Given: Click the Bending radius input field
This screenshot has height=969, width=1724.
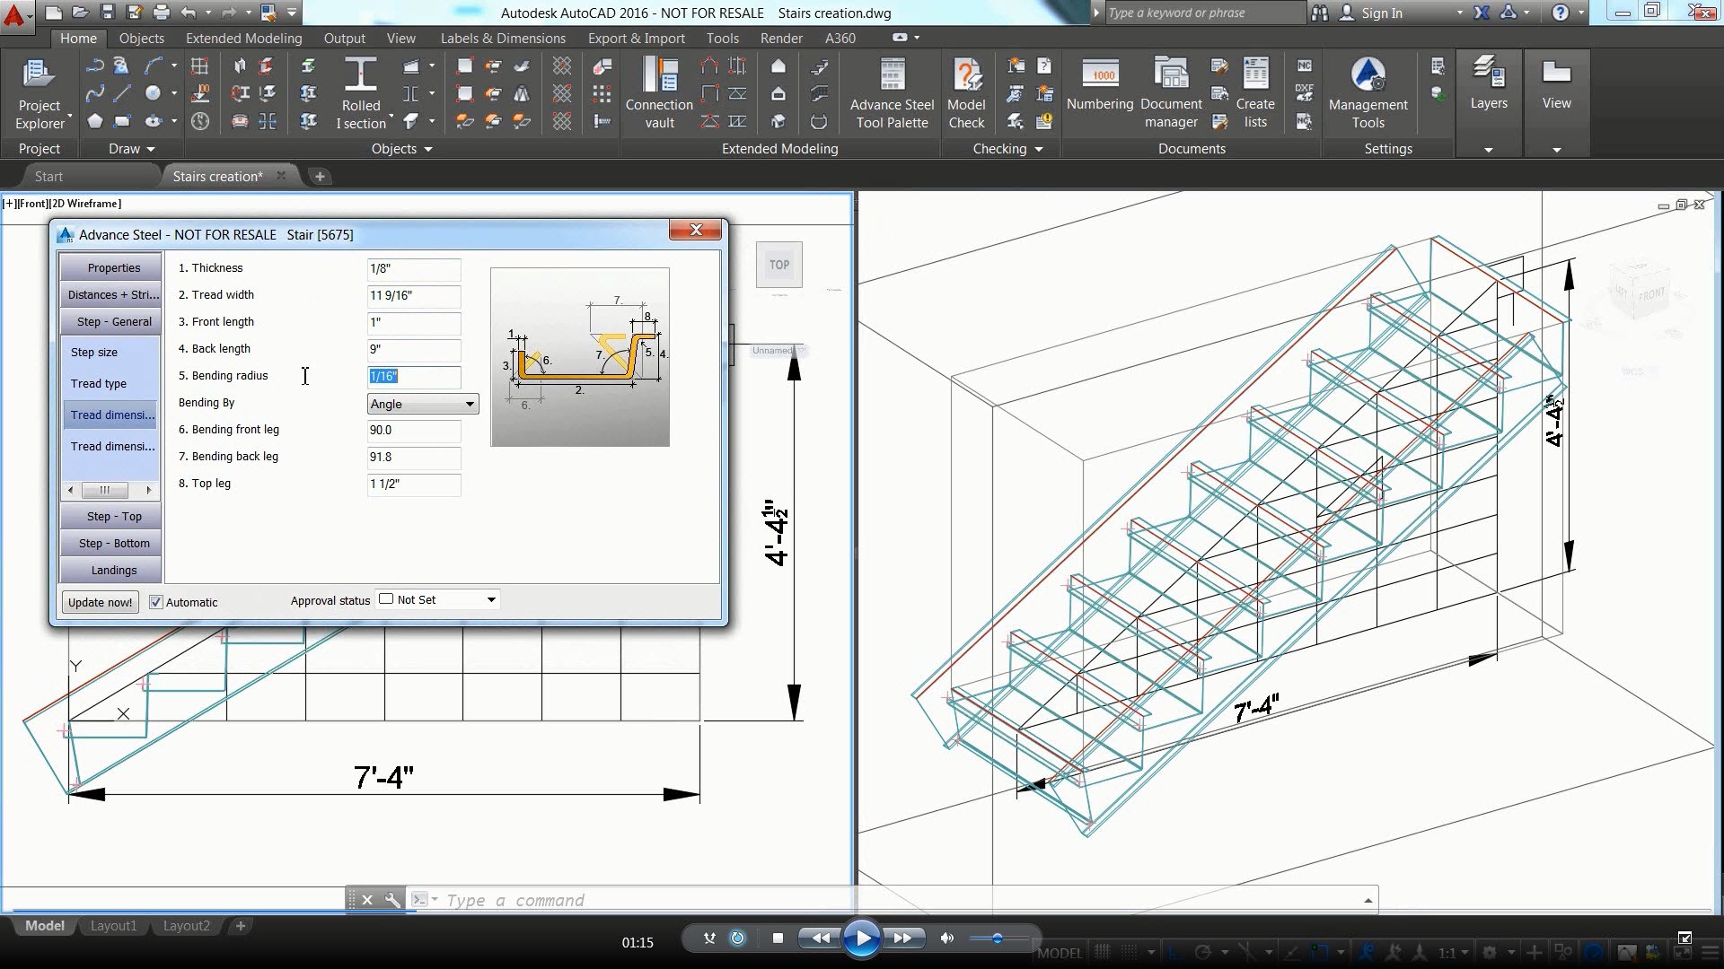Looking at the screenshot, I should pos(413,377).
